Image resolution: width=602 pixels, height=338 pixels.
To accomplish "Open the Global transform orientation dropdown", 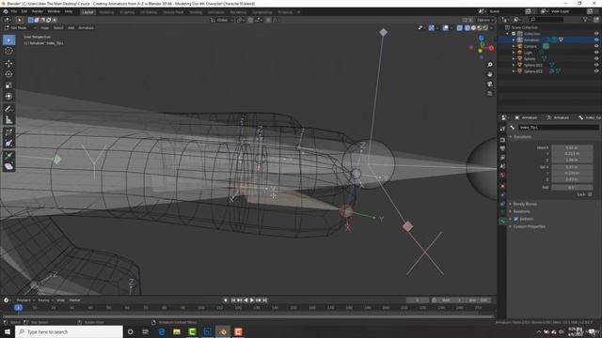I will (x=222, y=20).
